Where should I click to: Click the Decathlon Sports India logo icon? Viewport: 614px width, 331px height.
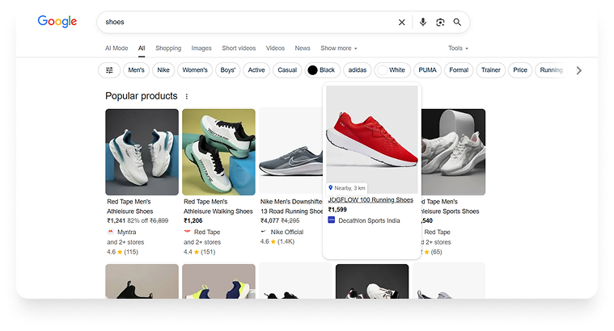click(332, 220)
